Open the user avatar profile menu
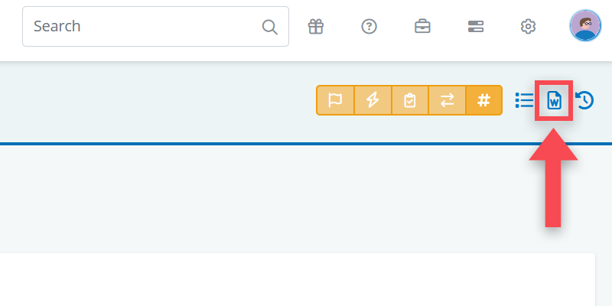 click(585, 26)
